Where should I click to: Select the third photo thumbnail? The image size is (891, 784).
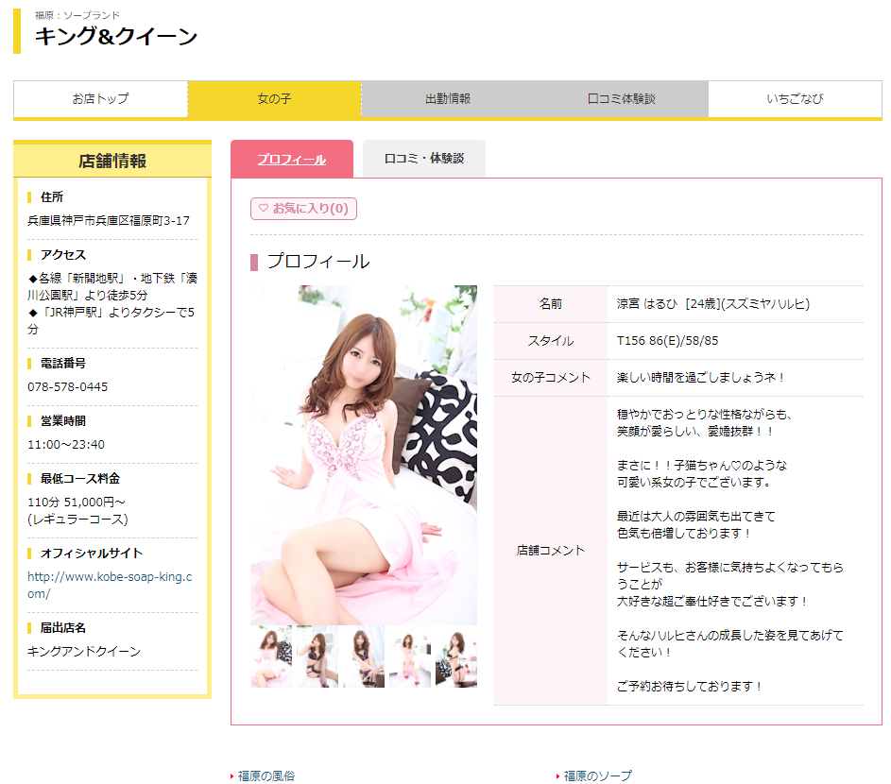[x=364, y=656]
